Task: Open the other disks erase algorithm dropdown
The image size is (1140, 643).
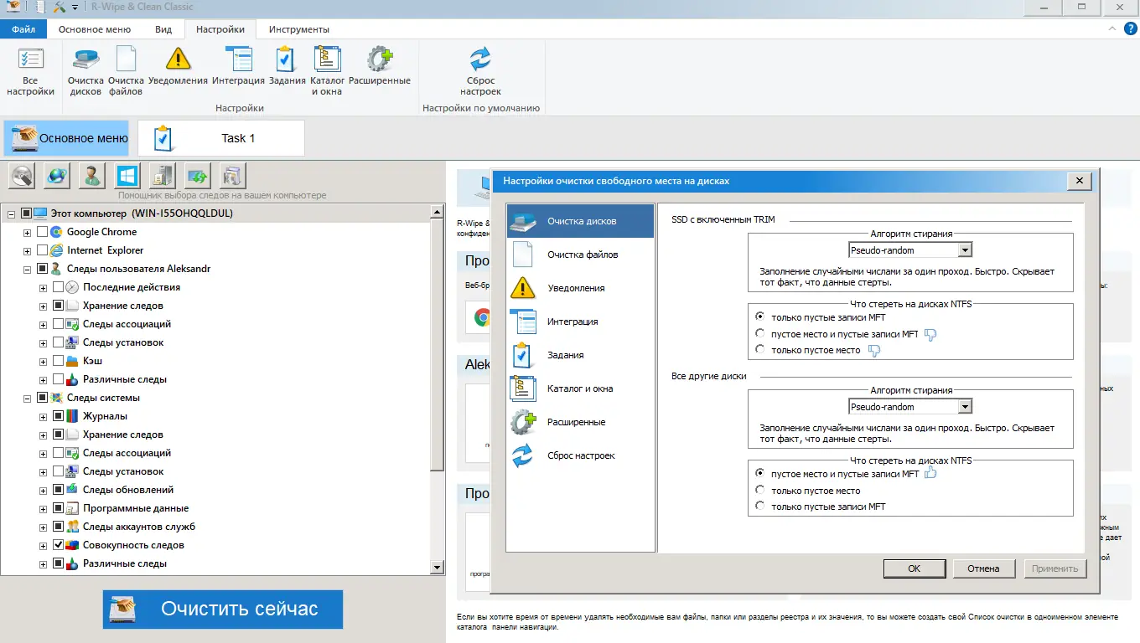Action: [x=965, y=407]
